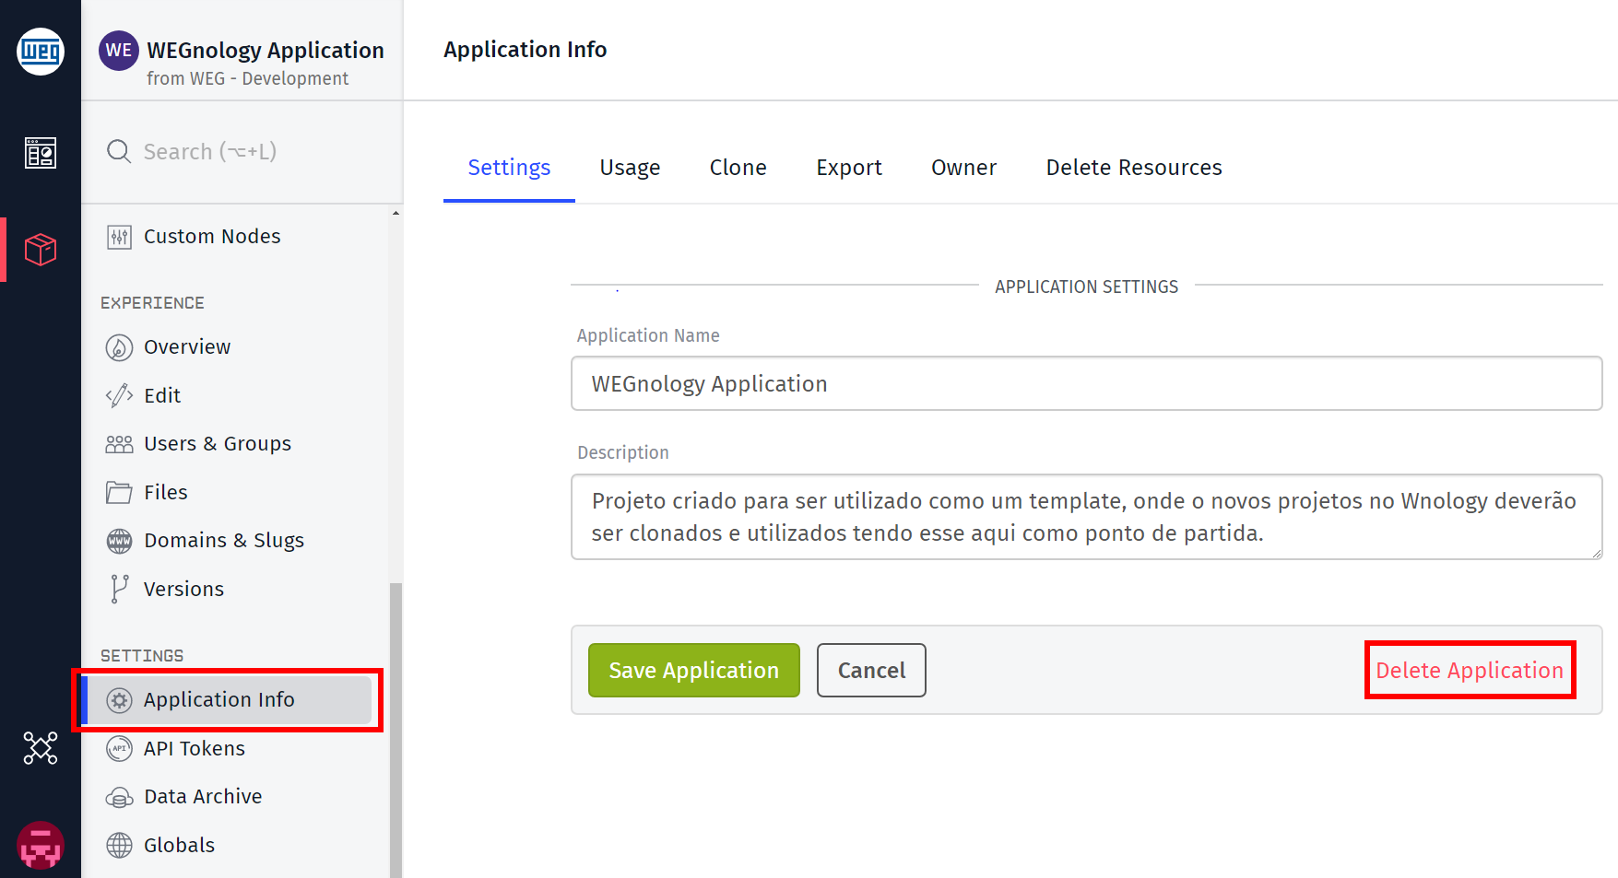Switch to the Clone tab
The height and width of the screenshot is (878, 1618).
point(738,168)
